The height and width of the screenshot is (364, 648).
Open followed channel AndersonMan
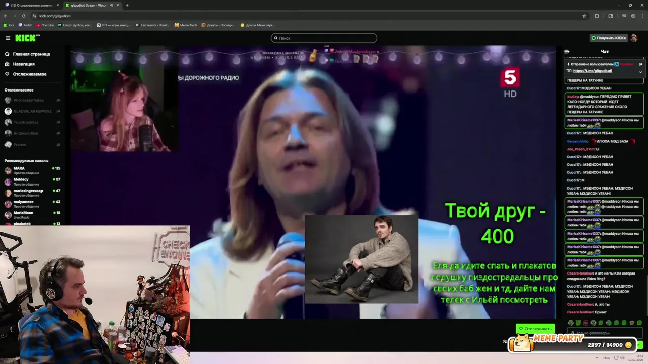[32, 133]
